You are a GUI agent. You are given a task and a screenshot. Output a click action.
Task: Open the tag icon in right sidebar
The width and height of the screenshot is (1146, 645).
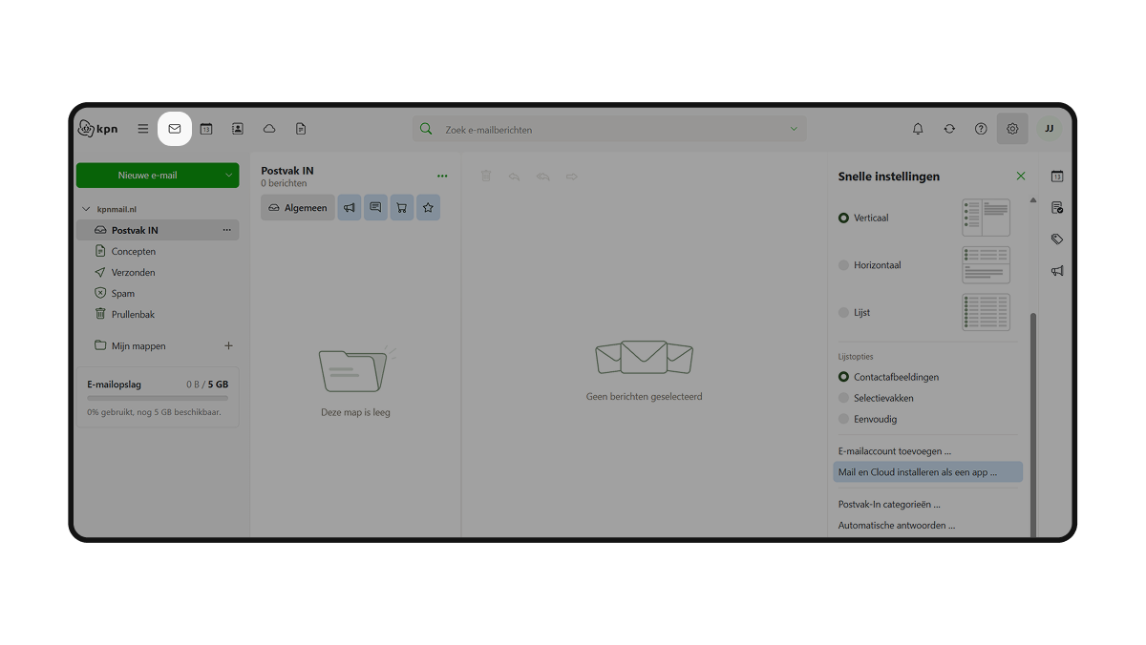1057,239
